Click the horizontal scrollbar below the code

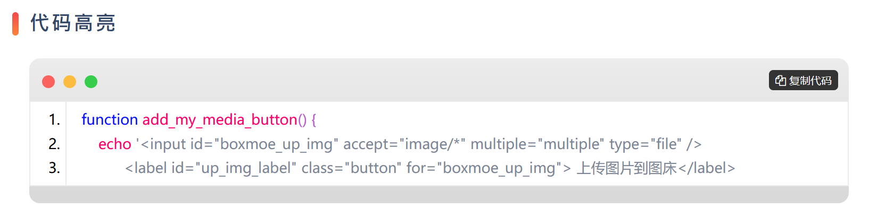pyautogui.click(x=438, y=195)
